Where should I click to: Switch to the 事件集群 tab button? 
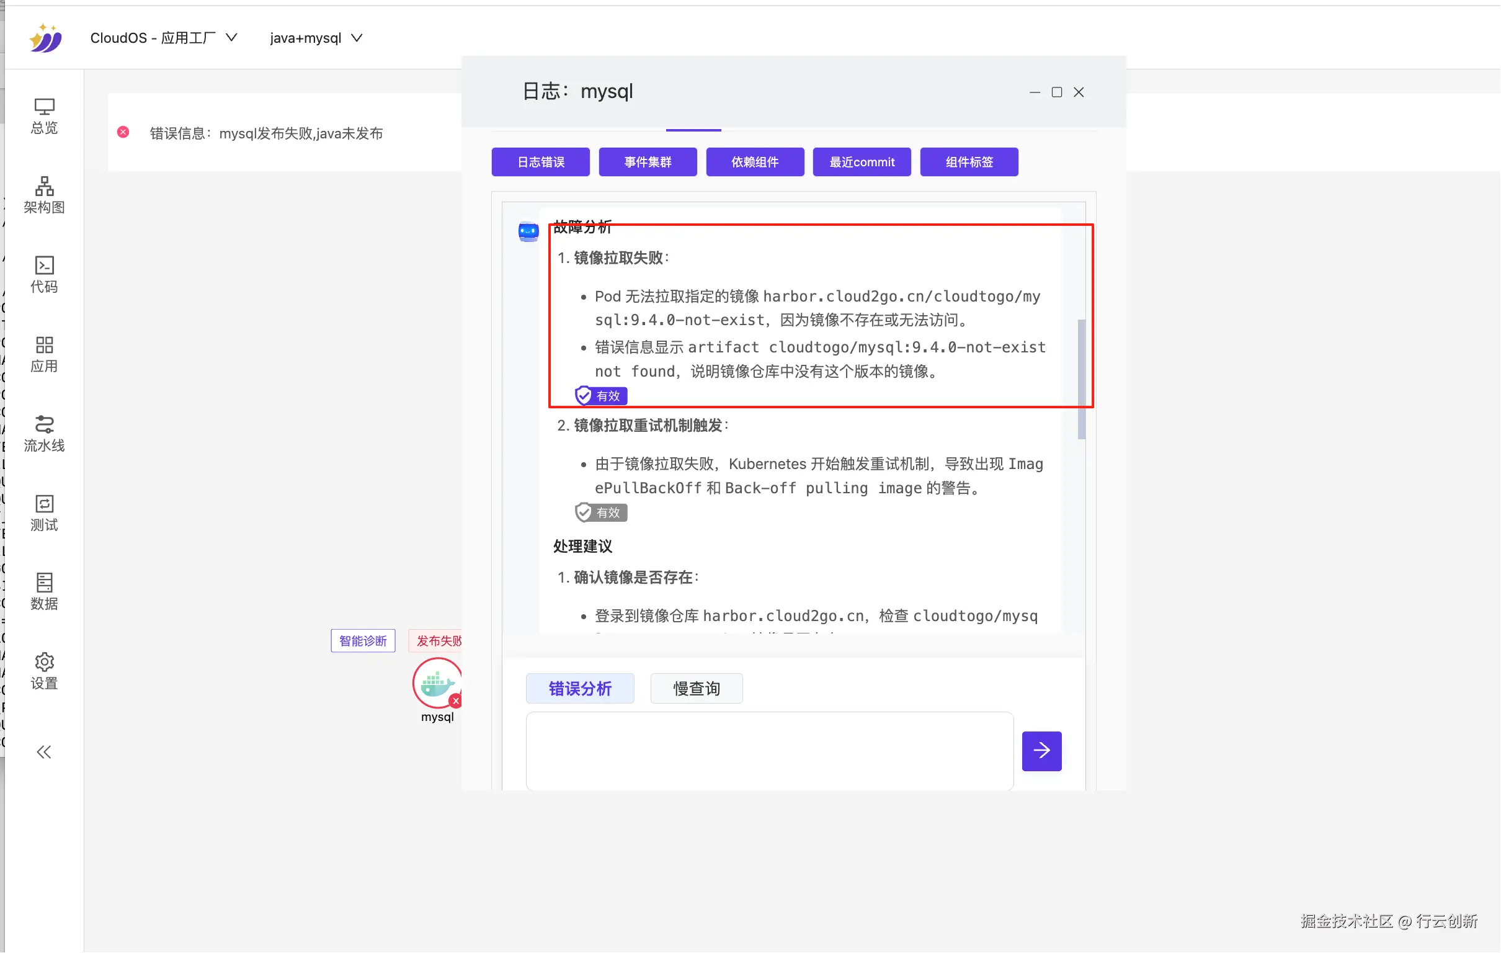[x=648, y=162]
